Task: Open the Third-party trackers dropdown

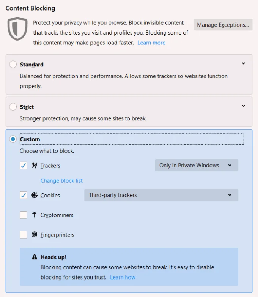Action: click(x=161, y=195)
